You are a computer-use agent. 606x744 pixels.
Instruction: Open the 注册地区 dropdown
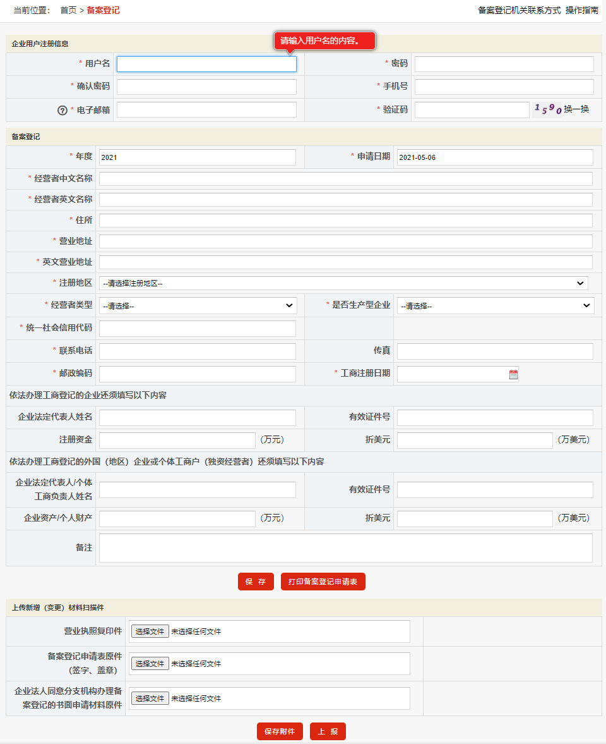point(345,283)
